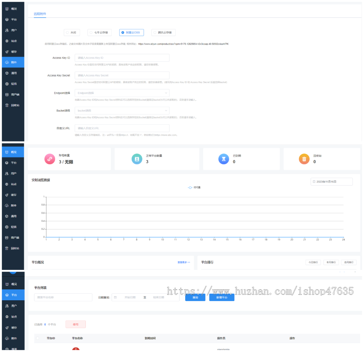Select the 腾讯云存储 radio option
This screenshot has height=352, width=364.
coord(163,32)
